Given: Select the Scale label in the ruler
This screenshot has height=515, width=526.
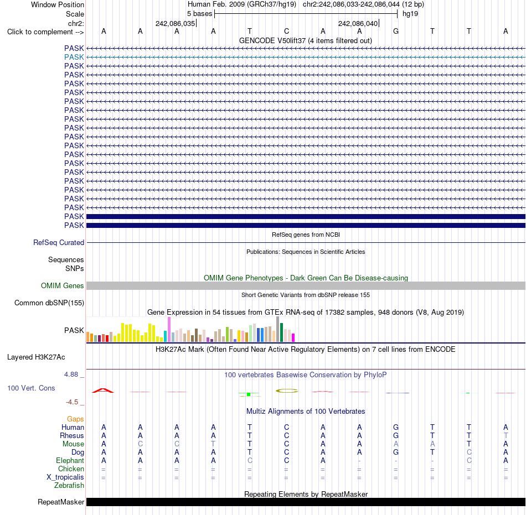Looking at the screenshot, I should (x=75, y=14).
